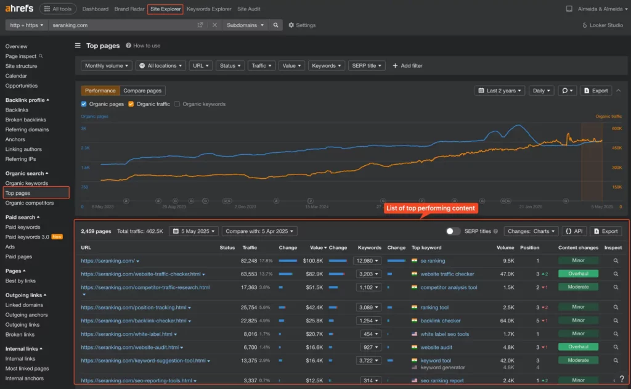Toggle the SERP titles switch

tap(453, 231)
